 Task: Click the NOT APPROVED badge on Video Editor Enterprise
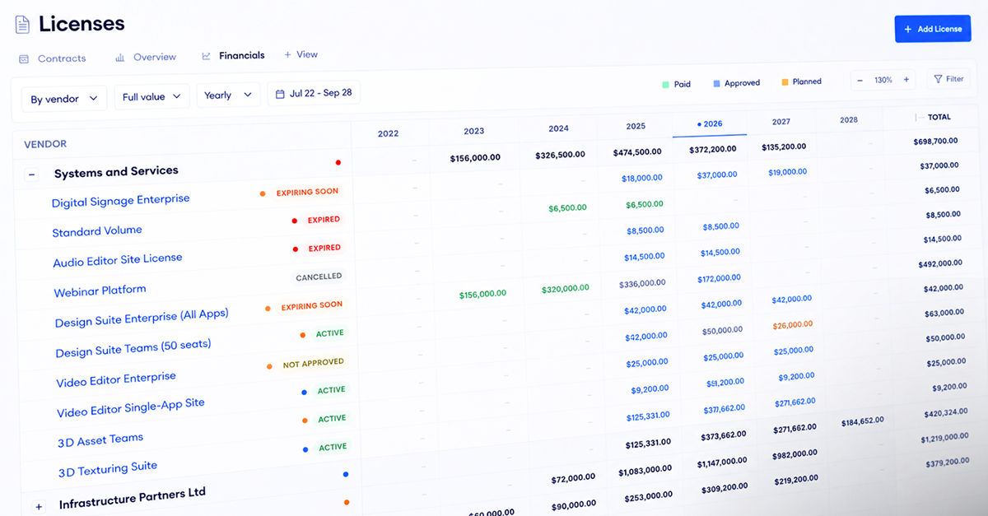point(313,364)
